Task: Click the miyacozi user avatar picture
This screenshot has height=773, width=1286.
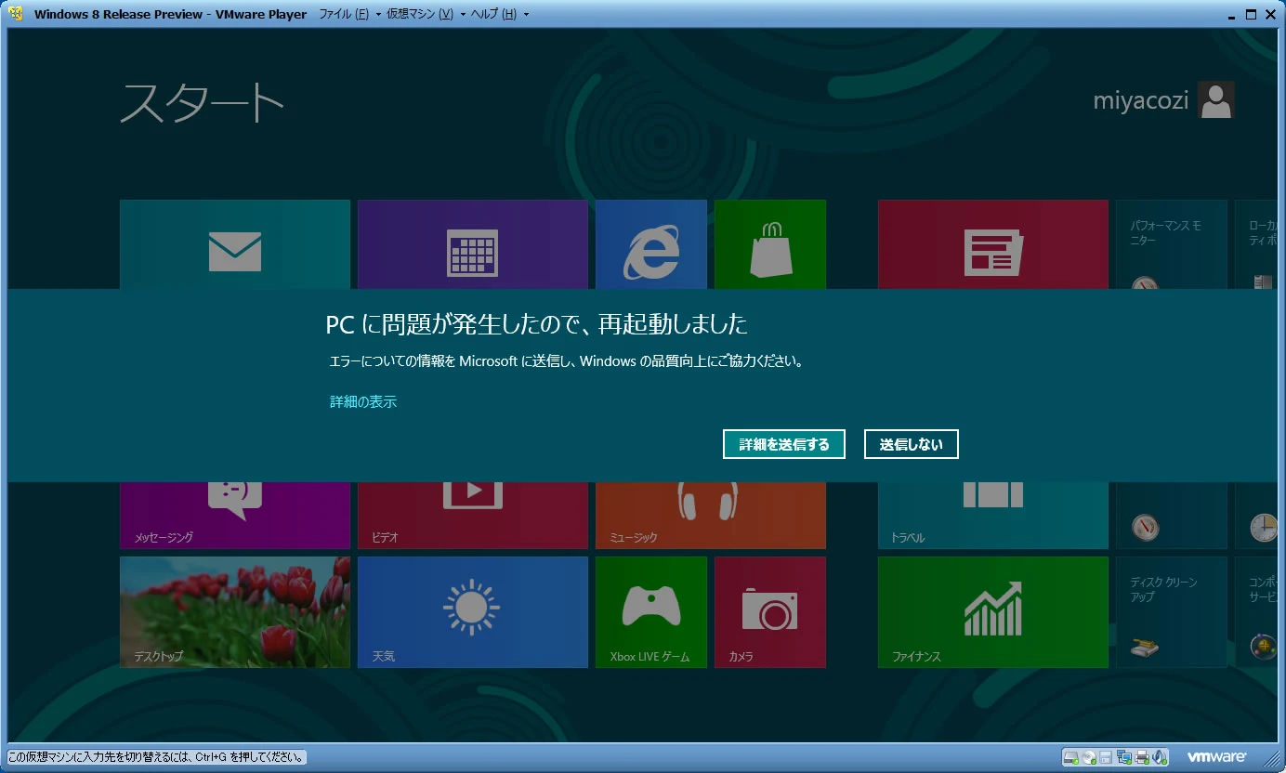Action: tap(1216, 99)
